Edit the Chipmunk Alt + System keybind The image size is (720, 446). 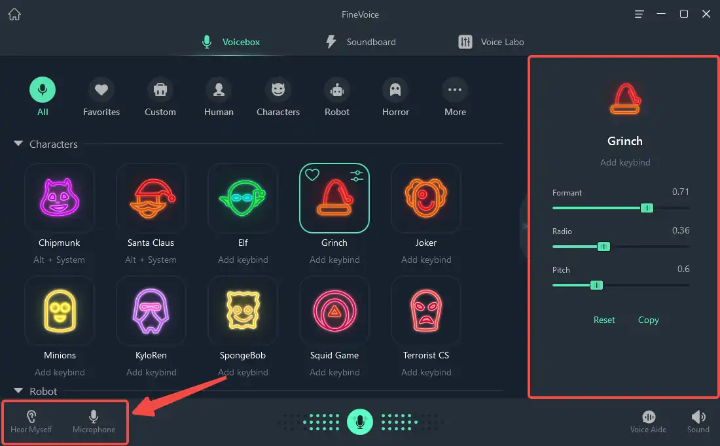click(x=59, y=260)
